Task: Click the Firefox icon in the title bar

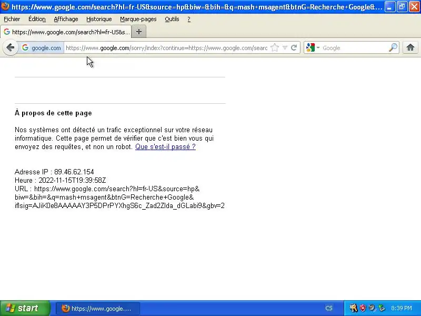Action: [5, 6]
